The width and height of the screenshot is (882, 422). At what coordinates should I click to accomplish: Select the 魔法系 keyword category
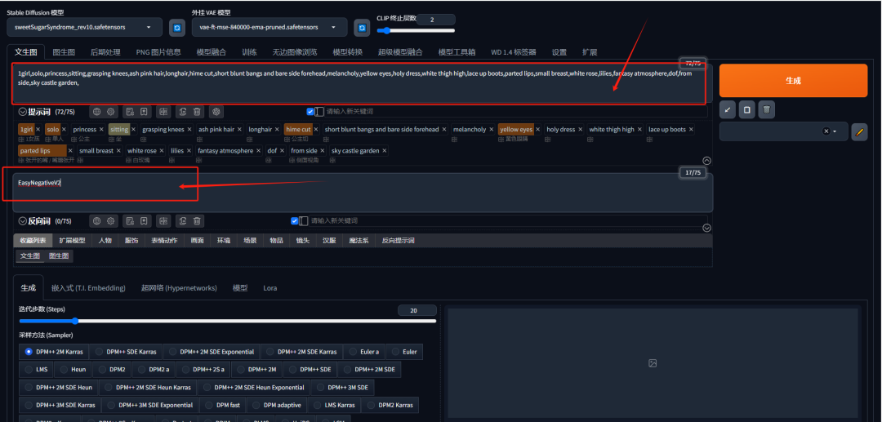coord(359,241)
